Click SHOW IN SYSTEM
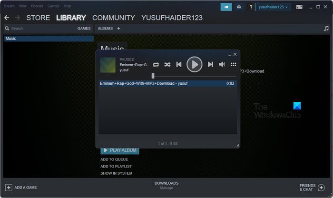Viewport: 333px width, 198px height. point(117,173)
